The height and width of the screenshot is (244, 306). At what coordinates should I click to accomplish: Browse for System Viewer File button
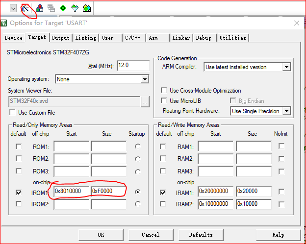click(x=145, y=101)
